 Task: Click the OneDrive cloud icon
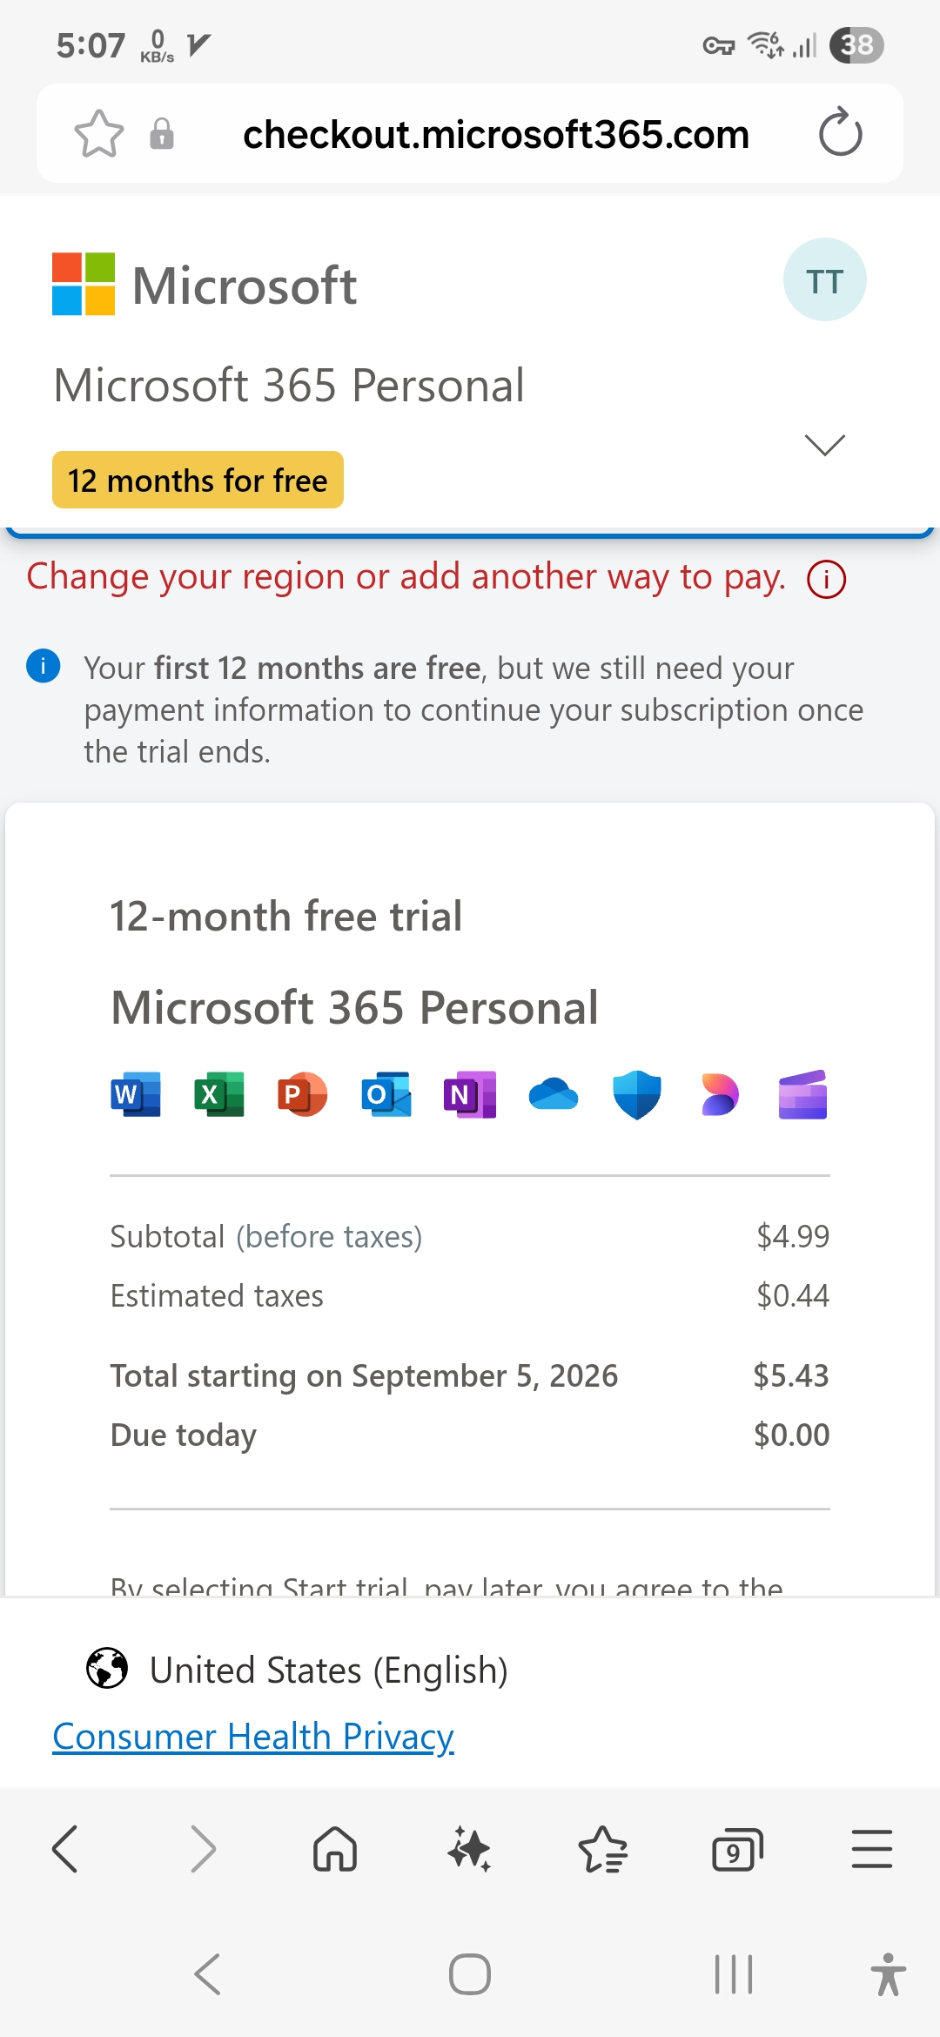click(x=553, y=1094)
